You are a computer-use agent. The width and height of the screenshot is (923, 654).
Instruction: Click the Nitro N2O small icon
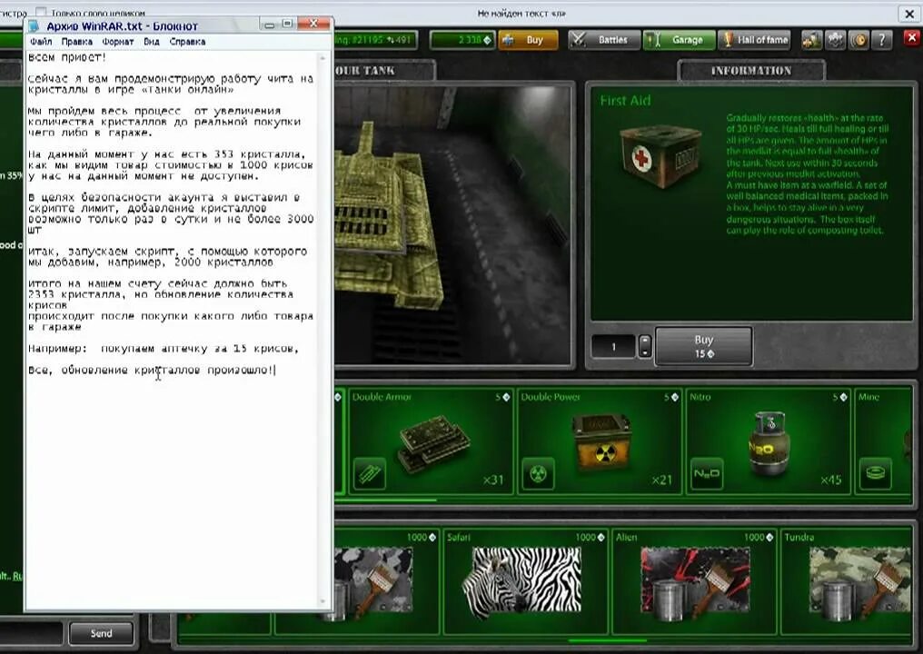(x=707, y=473)
